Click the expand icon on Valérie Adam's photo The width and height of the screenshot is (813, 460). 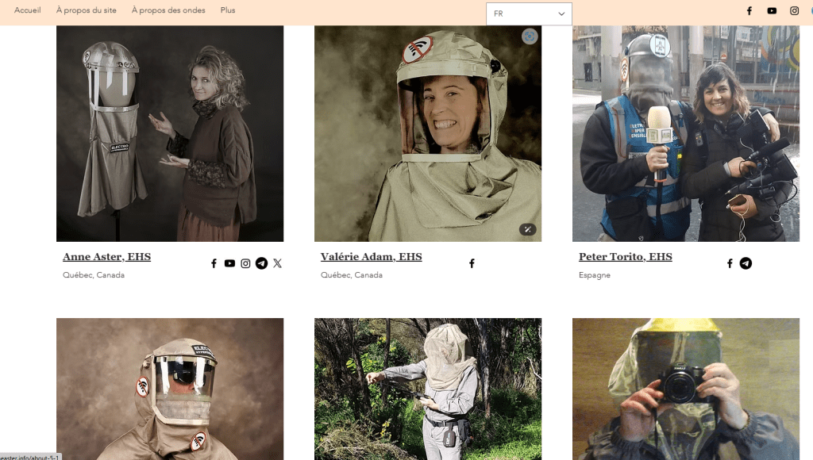pyautogui.click(x=527, y=230)
